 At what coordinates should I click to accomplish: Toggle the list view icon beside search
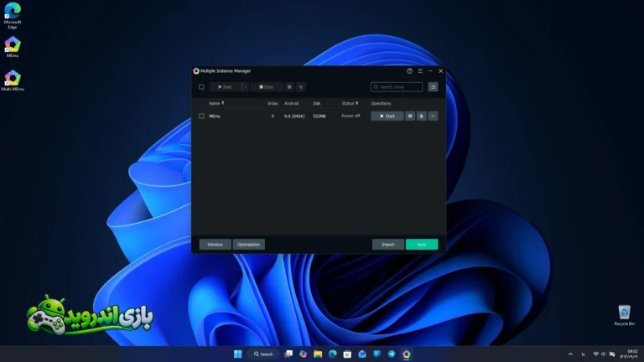point(433,87)
